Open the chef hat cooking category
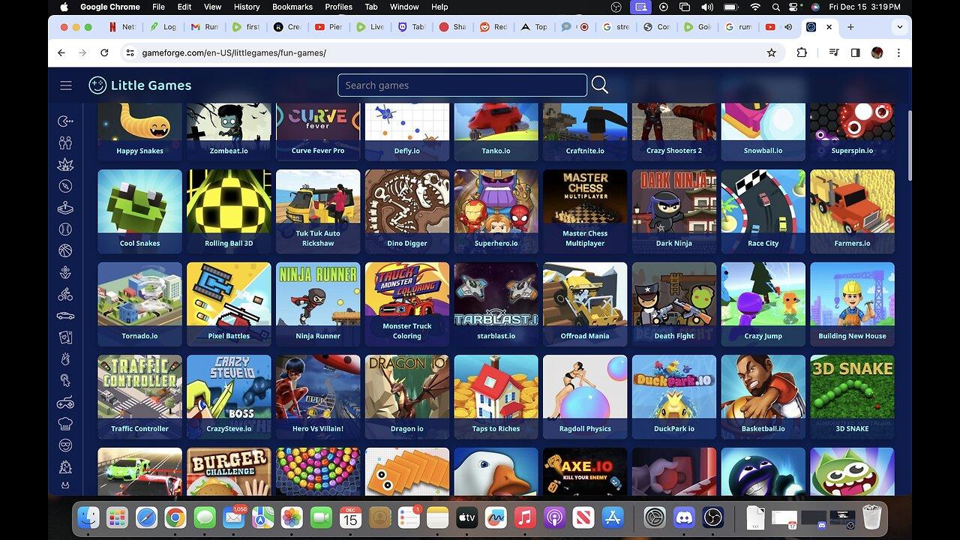Viewport: 960px width, 540px height. (x=66, y=424)
